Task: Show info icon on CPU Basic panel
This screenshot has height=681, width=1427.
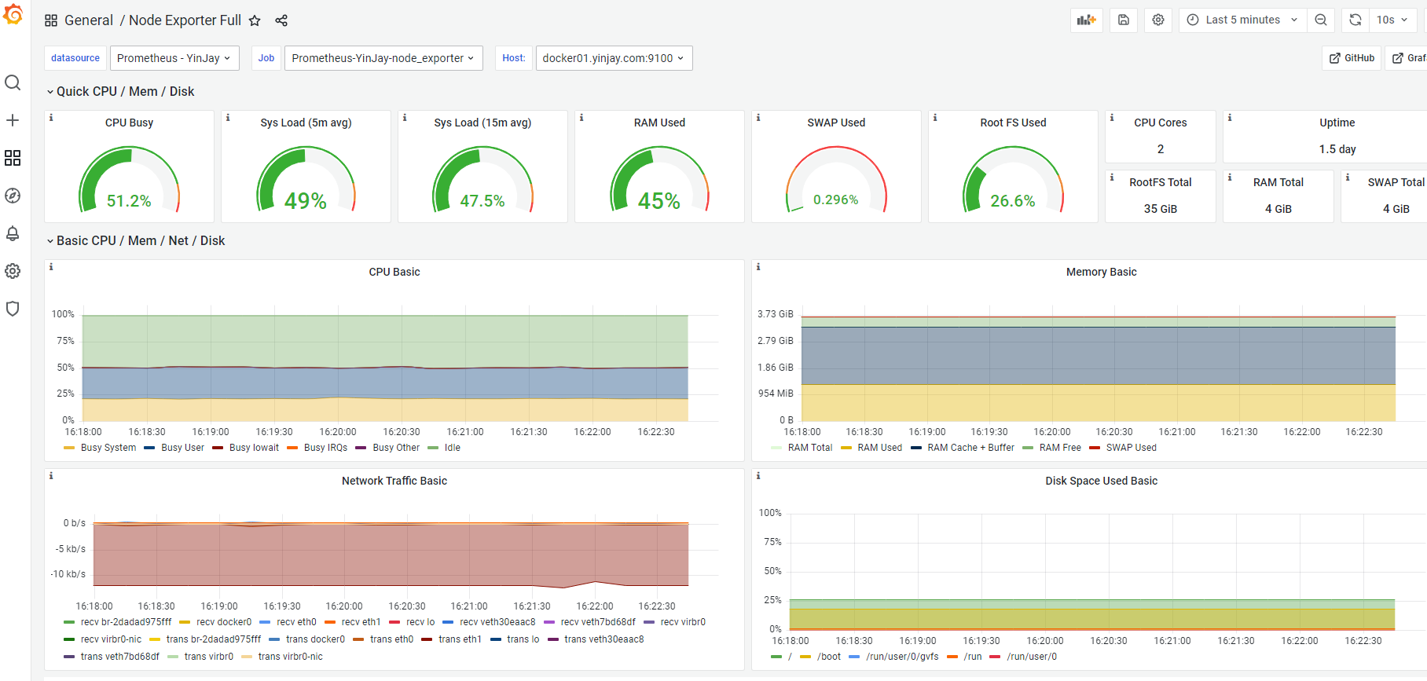Action: point(51,267)
